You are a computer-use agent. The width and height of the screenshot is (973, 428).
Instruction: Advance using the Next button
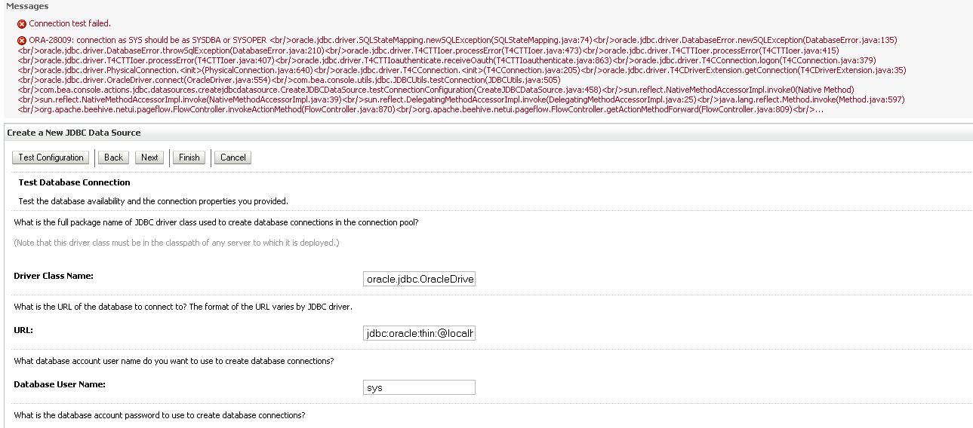149,157
